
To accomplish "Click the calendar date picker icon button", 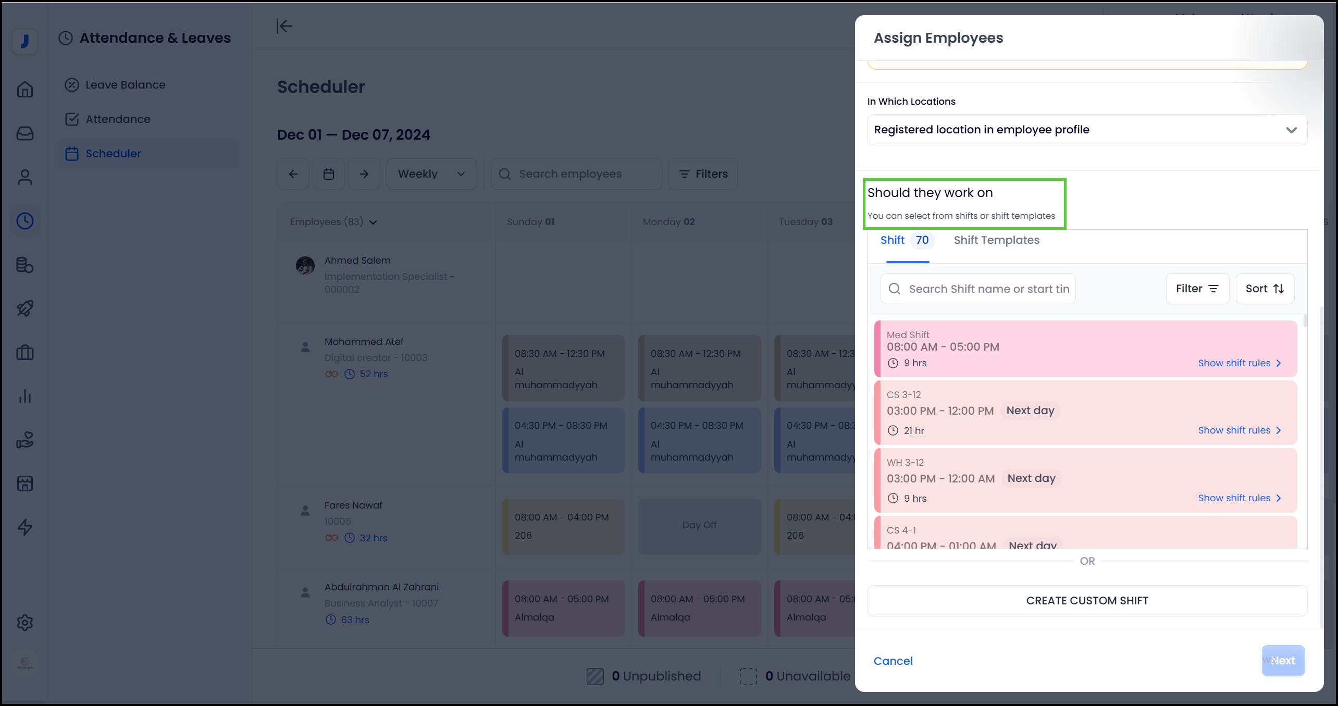I will point(328,174).
